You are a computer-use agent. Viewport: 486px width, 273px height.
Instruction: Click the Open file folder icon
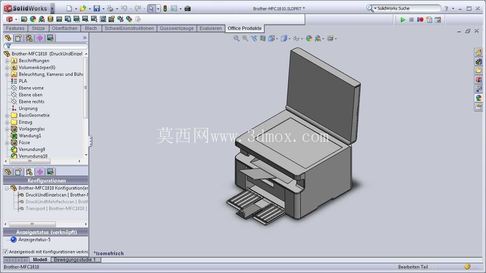tap(83, 8)
